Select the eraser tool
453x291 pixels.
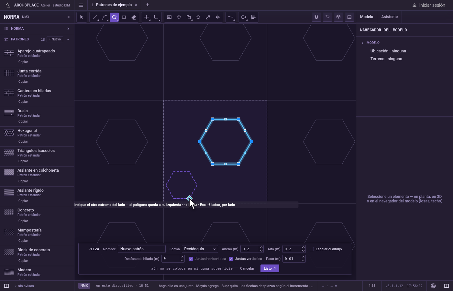tap(134, 17)
